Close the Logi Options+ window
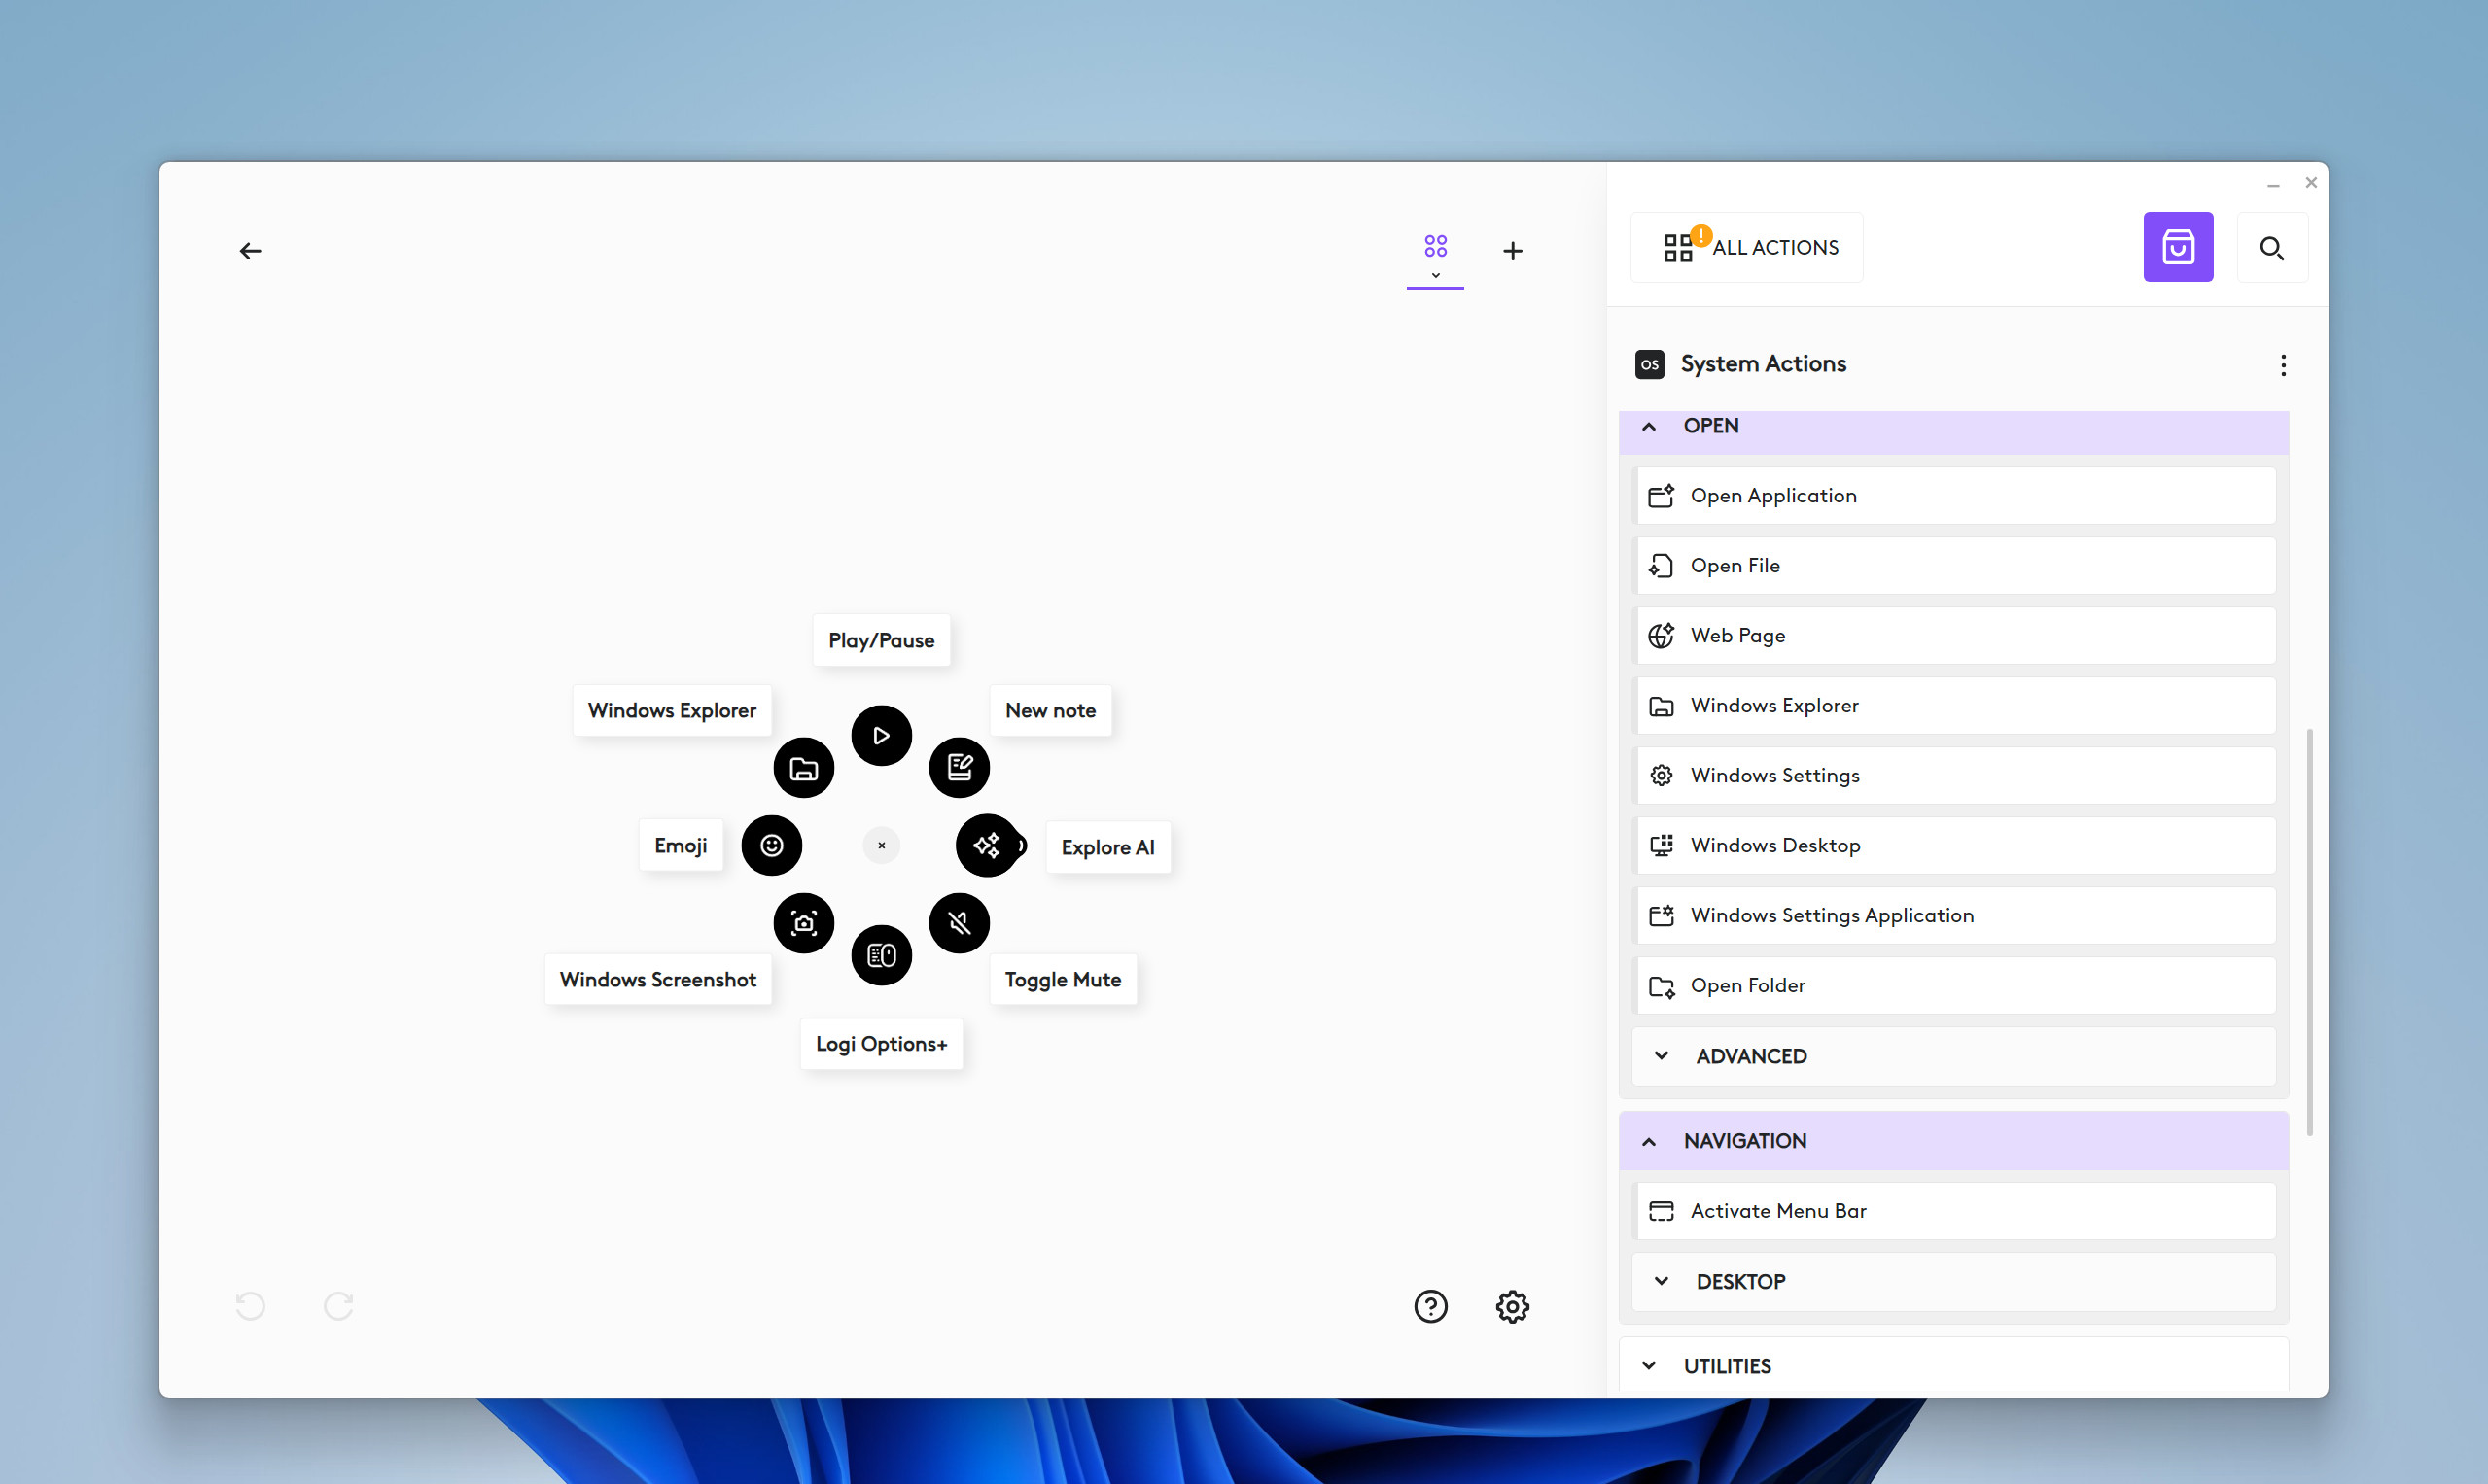This screenshot has width=2488, height=1484. [x=2311, y=183]
